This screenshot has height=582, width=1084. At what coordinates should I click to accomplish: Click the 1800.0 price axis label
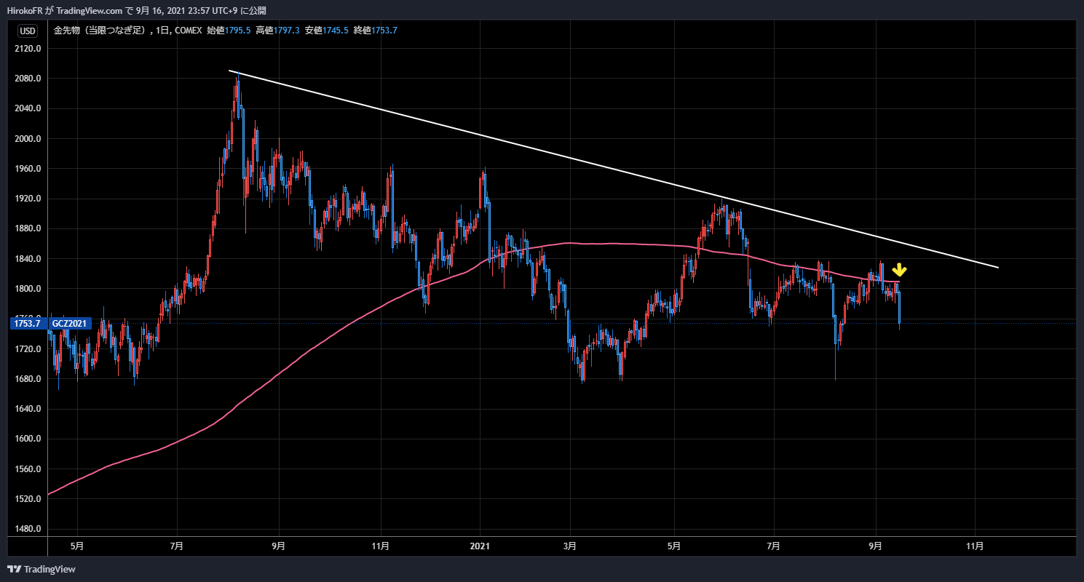coord(28,289)
